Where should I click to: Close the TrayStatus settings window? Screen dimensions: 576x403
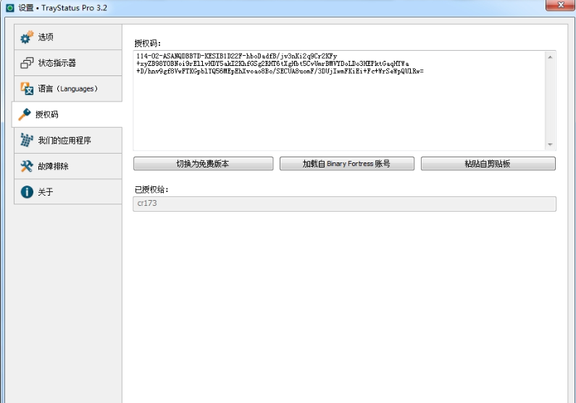pos(561,5)
